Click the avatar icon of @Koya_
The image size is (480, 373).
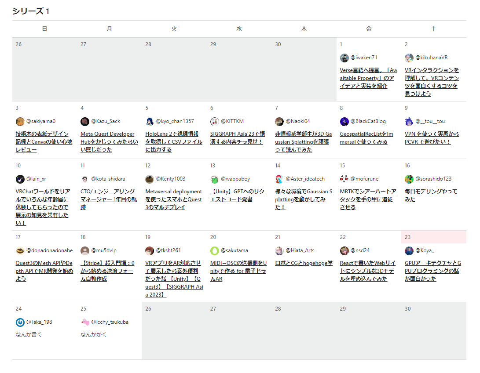point(409,251)
